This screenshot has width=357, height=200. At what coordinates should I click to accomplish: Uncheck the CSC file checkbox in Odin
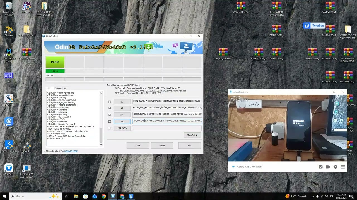pos(109,122)
